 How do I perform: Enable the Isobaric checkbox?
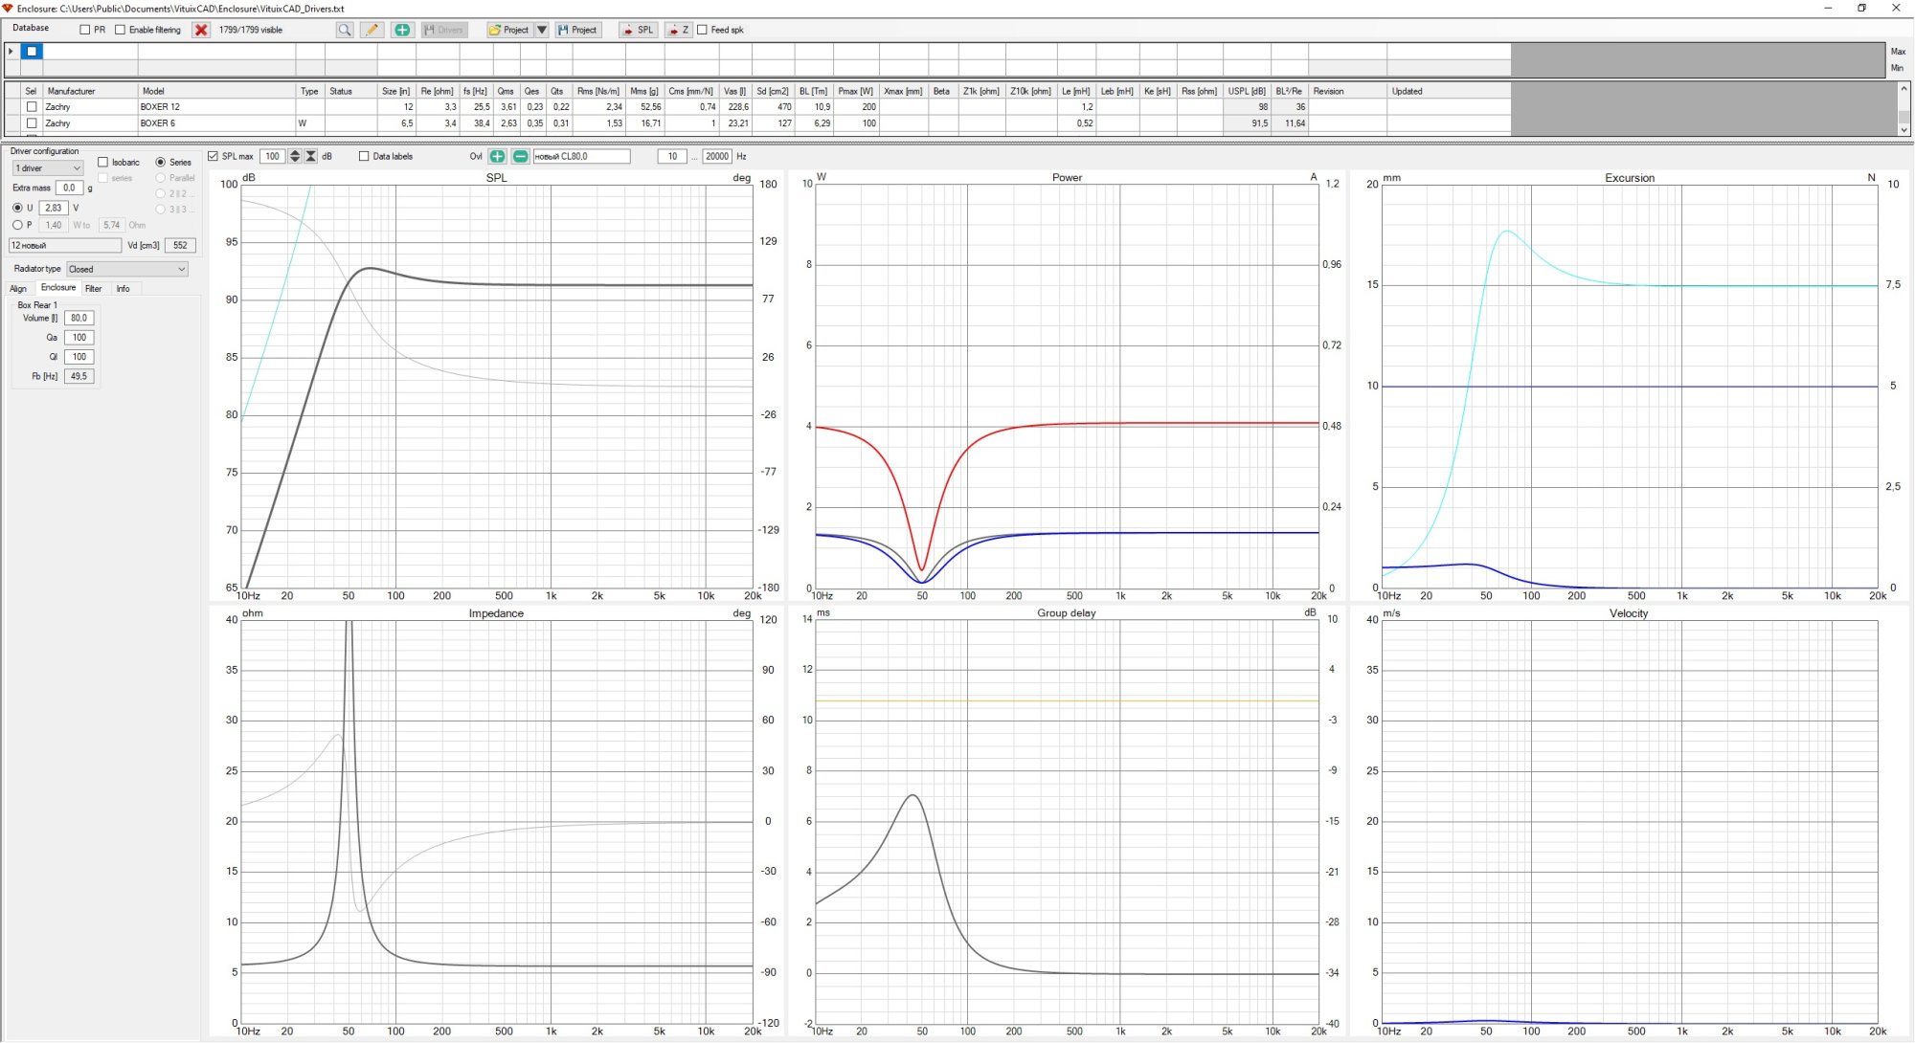pyautogui.click(x=103, y=163)
